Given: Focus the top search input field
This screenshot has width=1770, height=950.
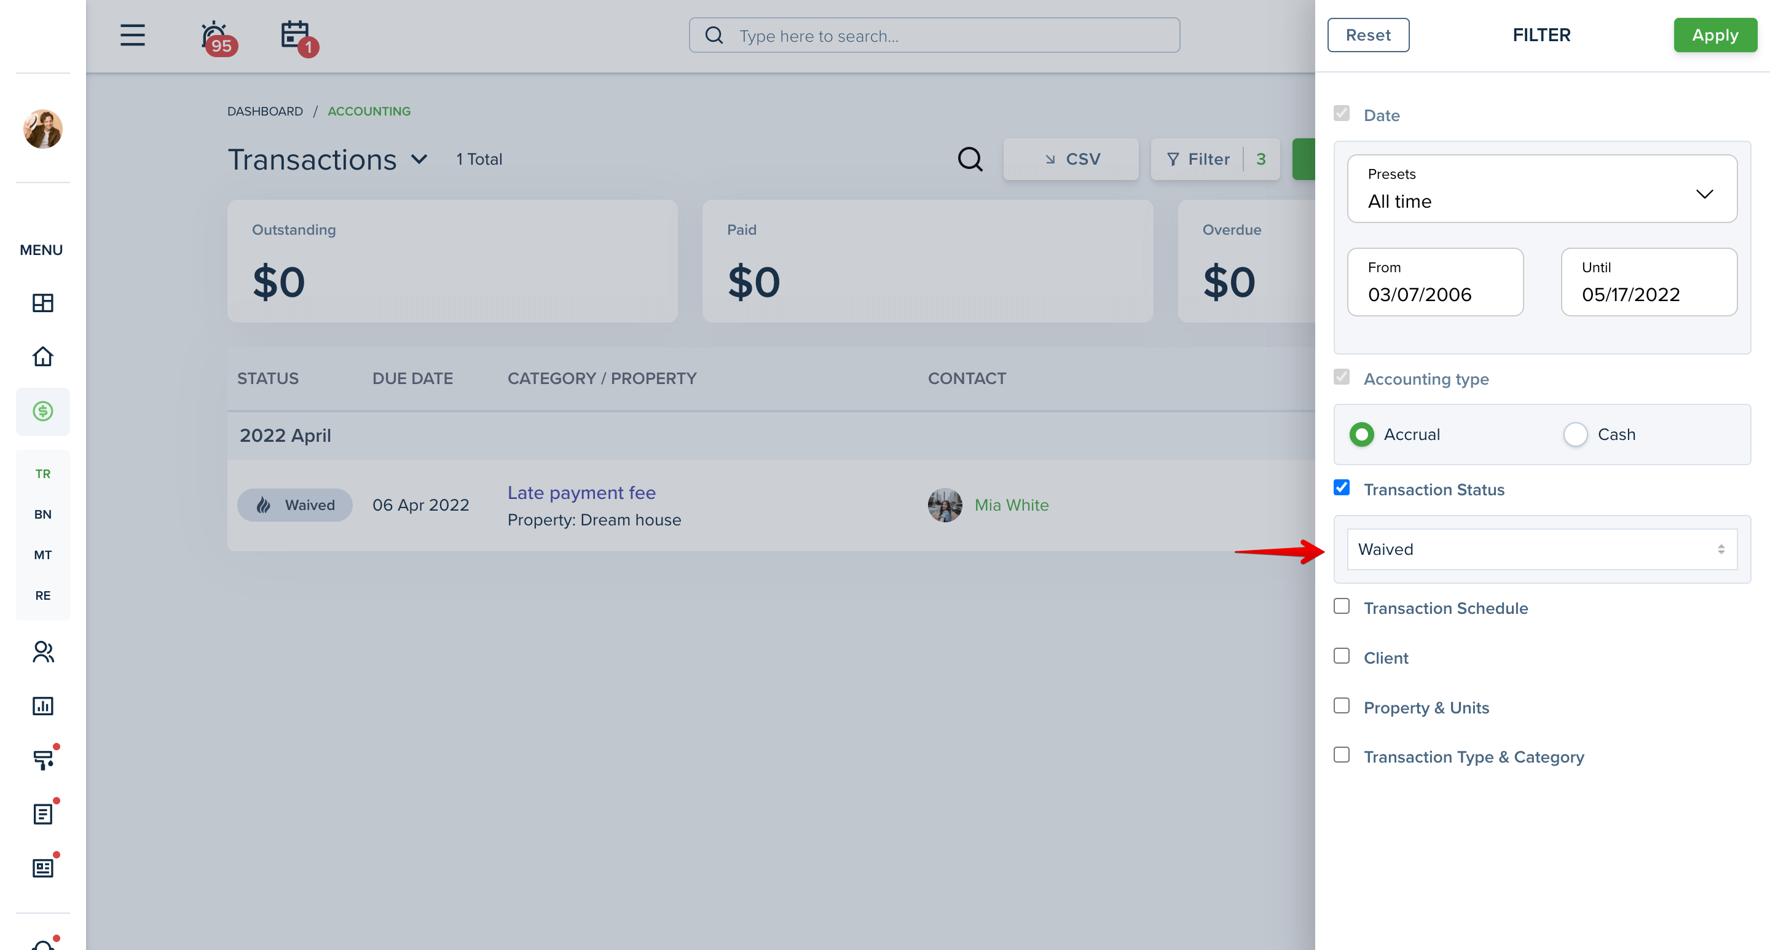Looking at the screenshot, I should [x=934, y=35].
